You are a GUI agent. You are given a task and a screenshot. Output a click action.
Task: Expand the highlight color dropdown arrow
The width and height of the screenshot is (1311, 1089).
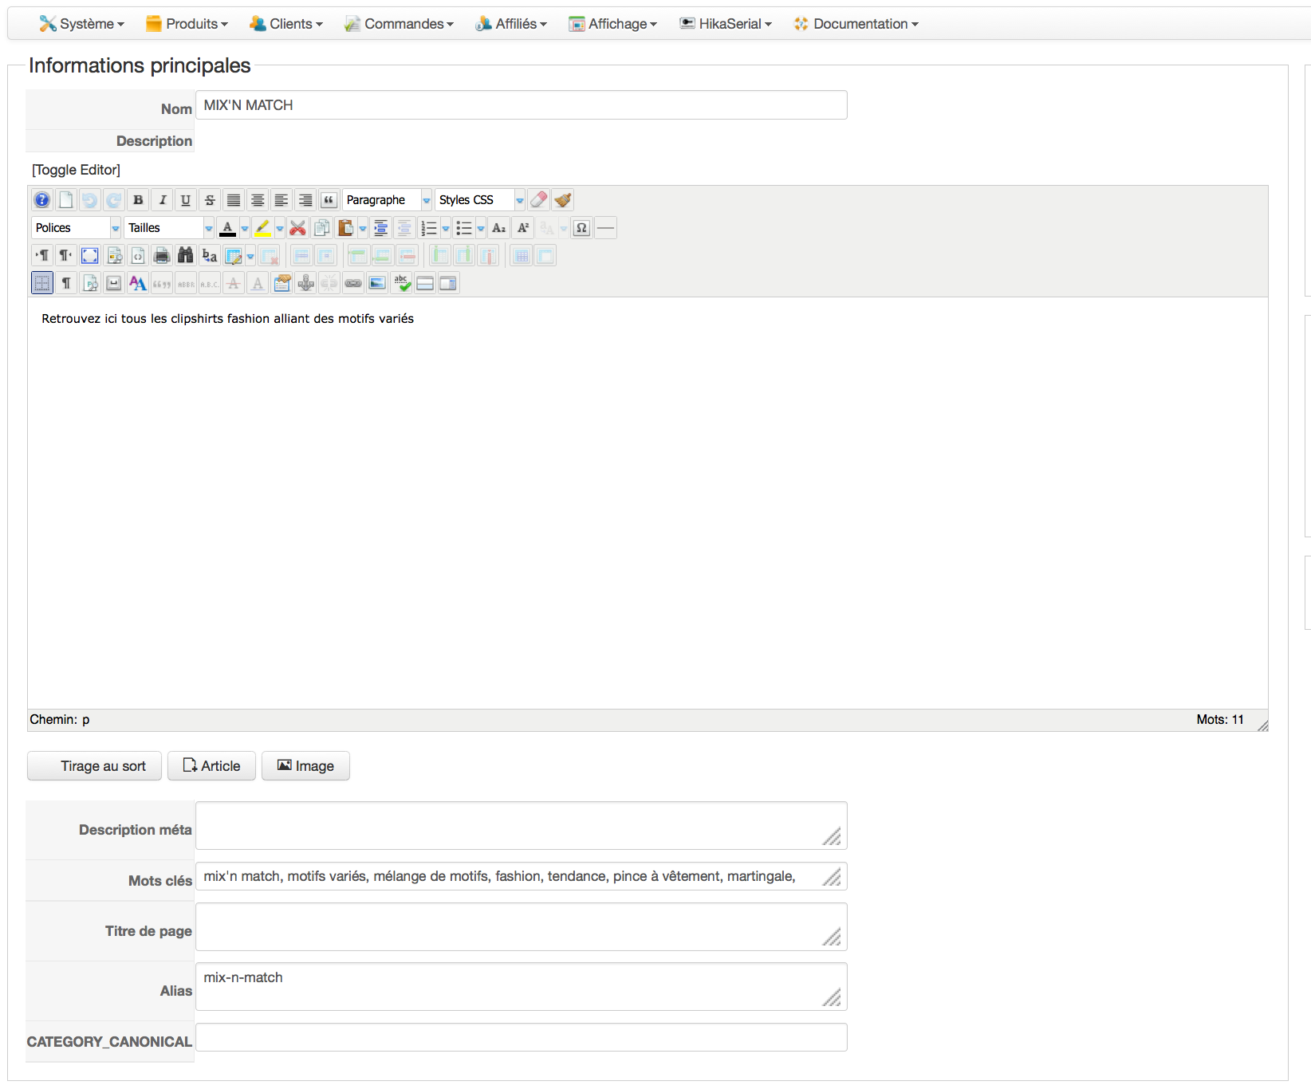280,228
